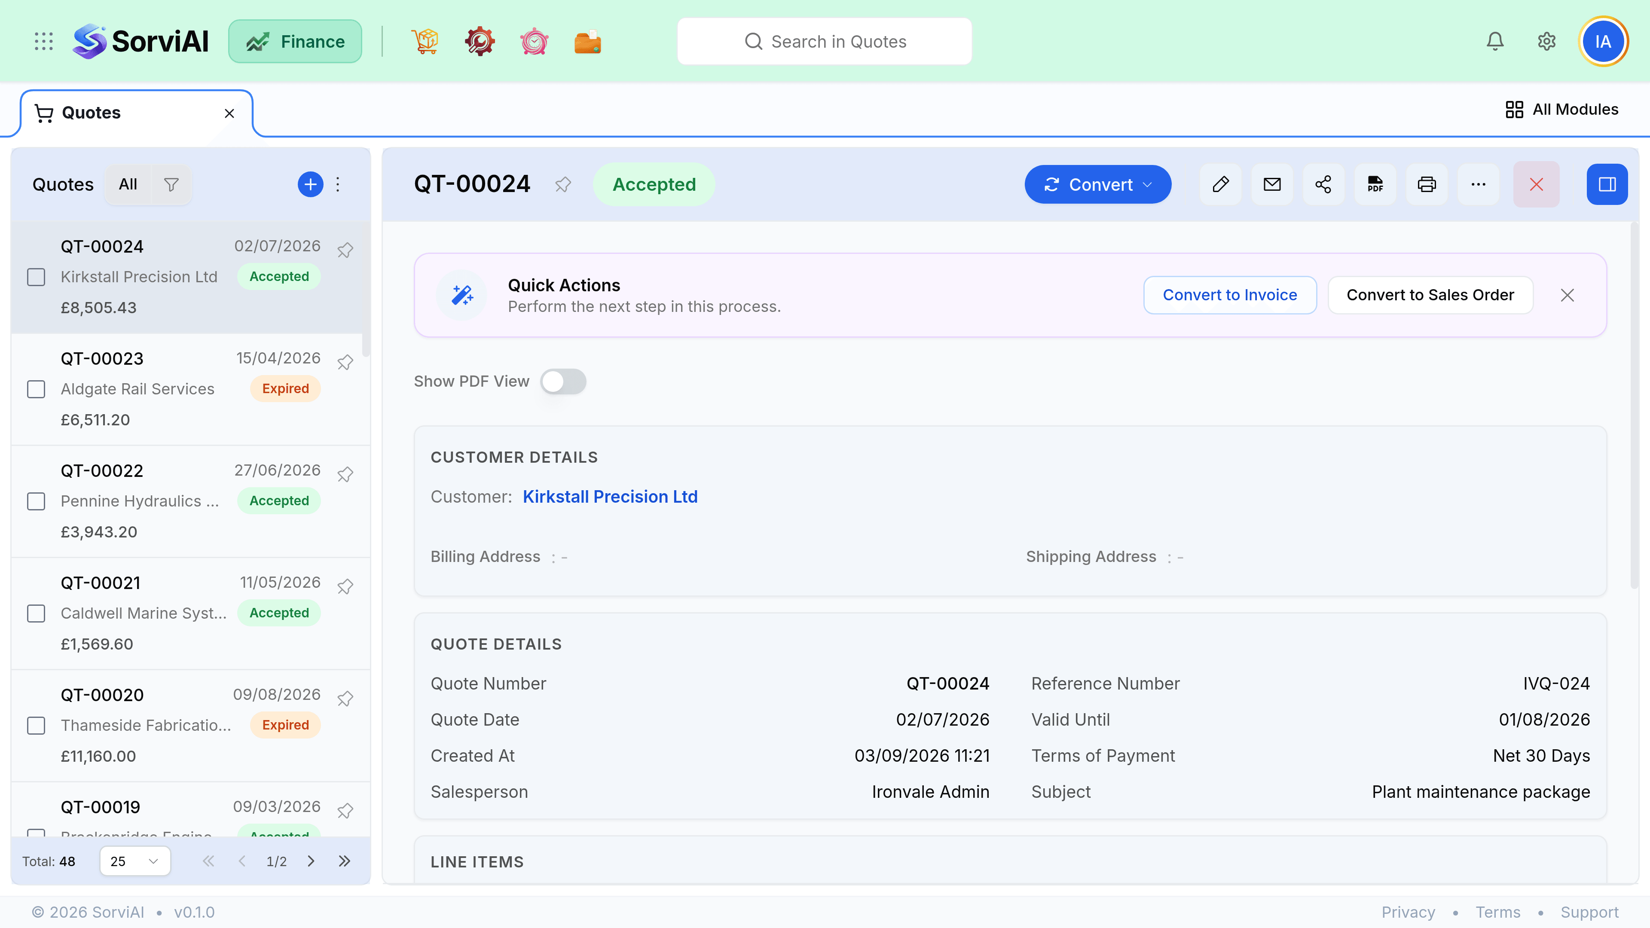The height and width of the screenshot is (928, 1650).
Task: Close the Quotes tab
Action: point(229,113)
